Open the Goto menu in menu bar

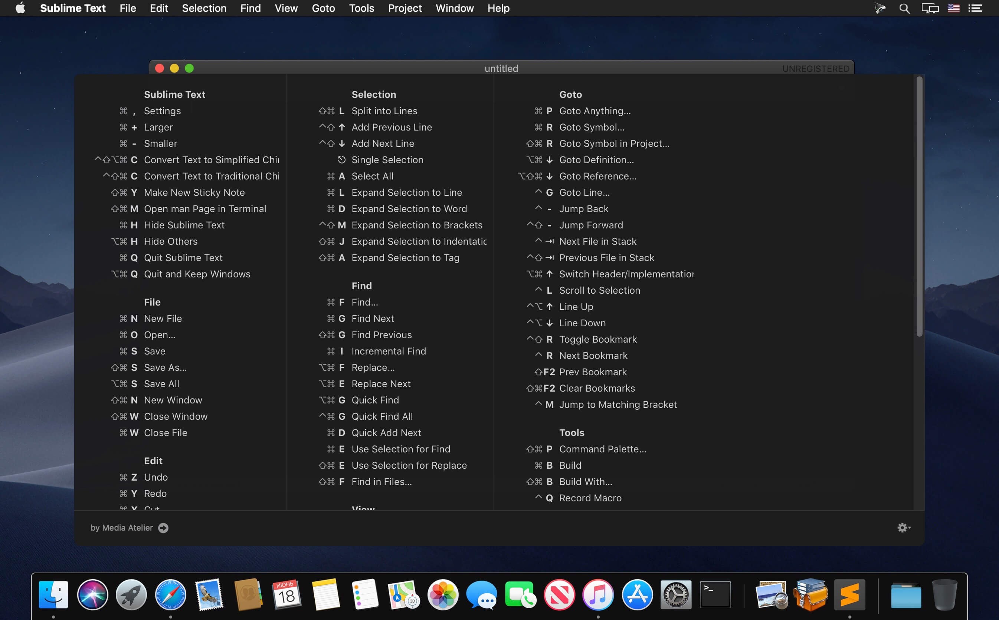pos(323,8)
